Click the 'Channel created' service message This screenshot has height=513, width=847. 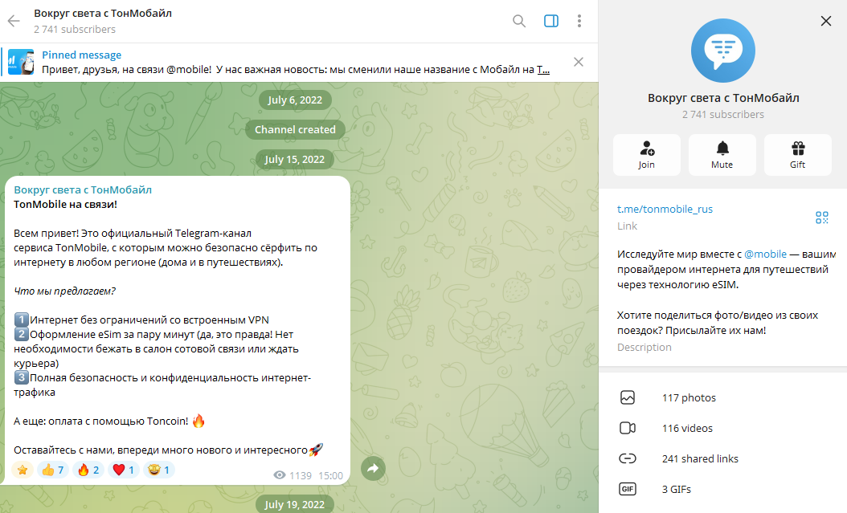point(295,129)
